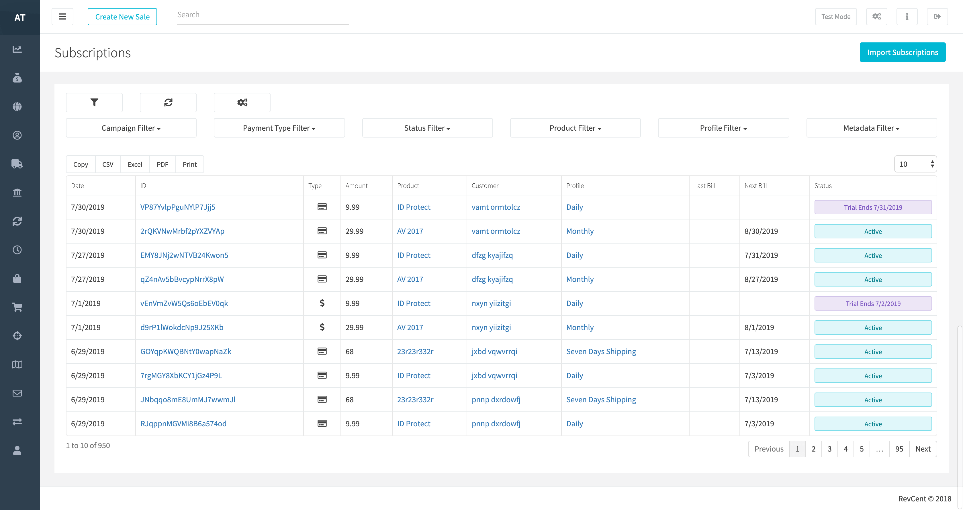Click the funnel filter icon button
Screen dimensions: 963x510
pos(94,102)
